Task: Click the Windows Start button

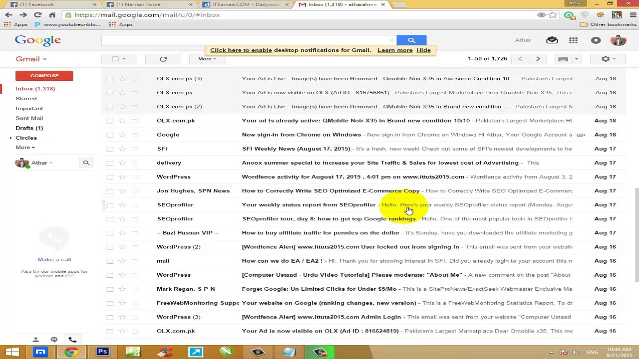Action: [12, 352]
